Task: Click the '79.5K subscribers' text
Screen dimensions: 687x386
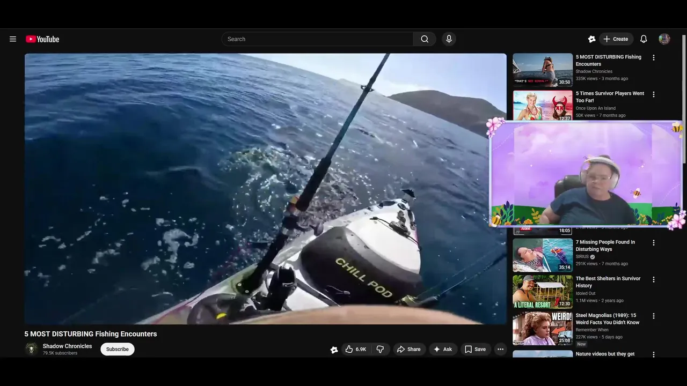Action: 60,353
